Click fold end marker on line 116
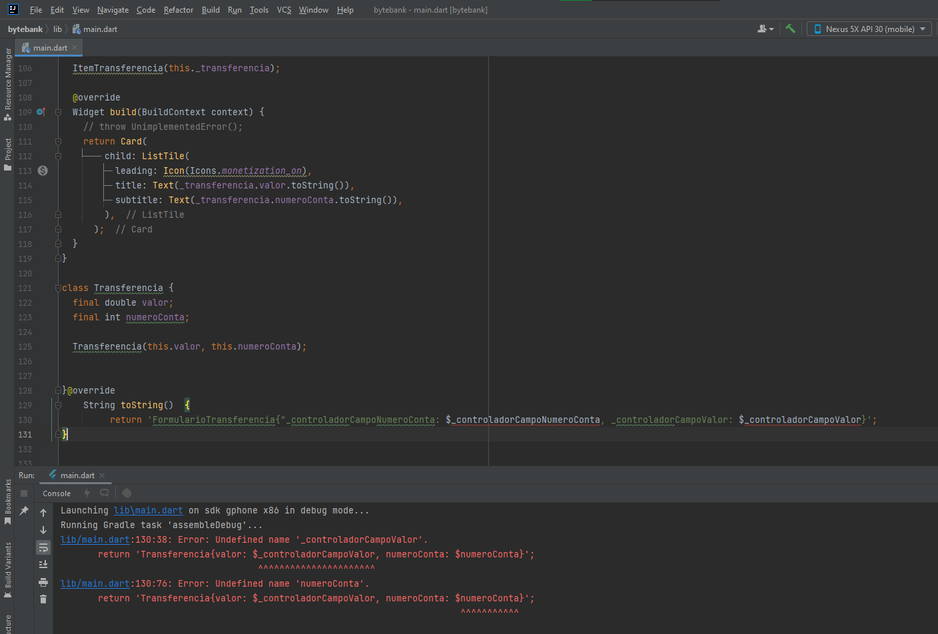 pos(58,214)
